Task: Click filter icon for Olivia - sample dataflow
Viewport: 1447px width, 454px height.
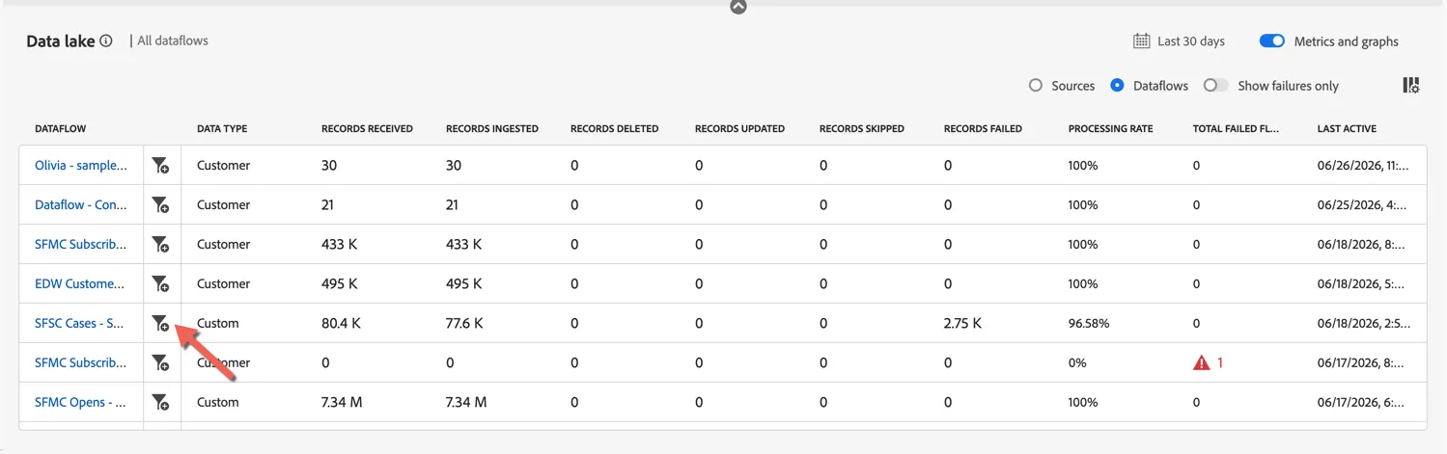Action: (x=160, y=166)
